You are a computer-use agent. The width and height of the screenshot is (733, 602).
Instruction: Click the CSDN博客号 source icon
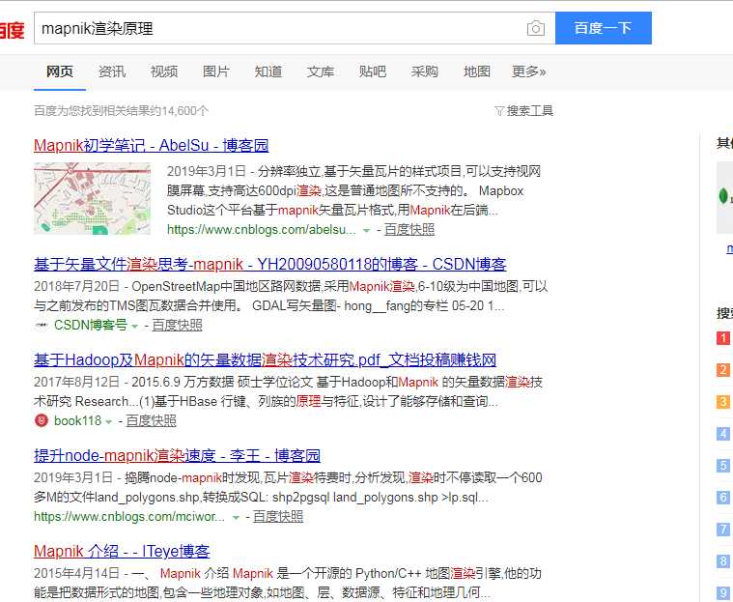[x=42, y=325]
